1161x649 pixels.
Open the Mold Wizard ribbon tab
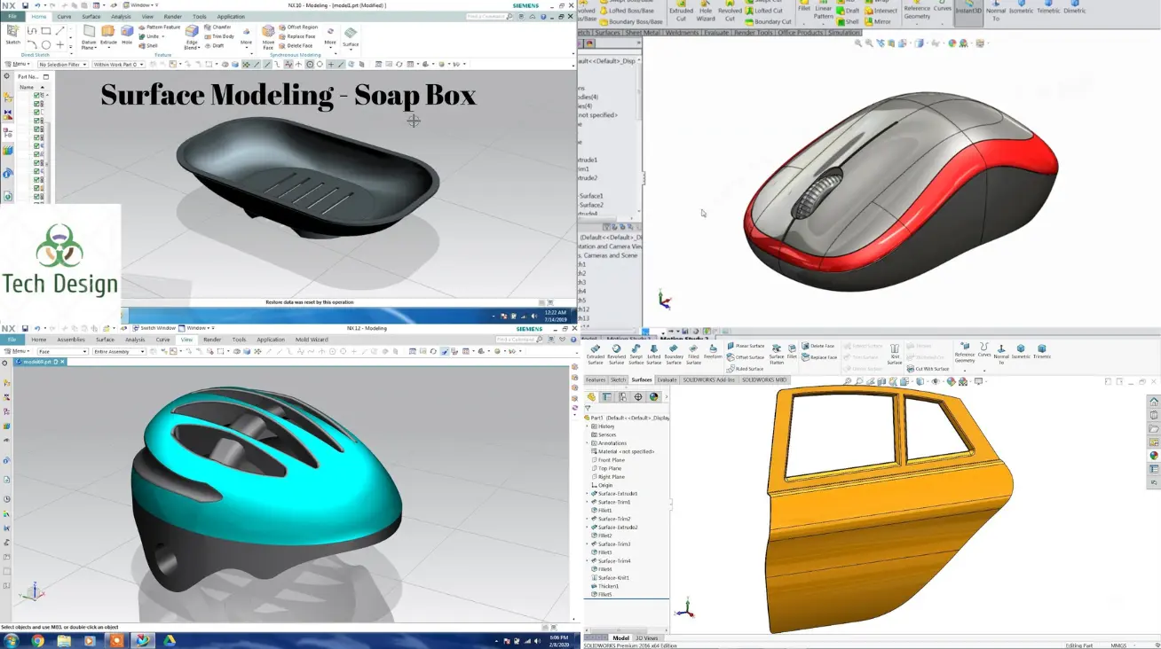312,340
